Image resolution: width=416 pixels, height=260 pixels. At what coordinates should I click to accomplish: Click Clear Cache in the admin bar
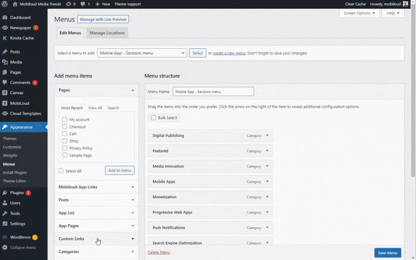[355, 4]
